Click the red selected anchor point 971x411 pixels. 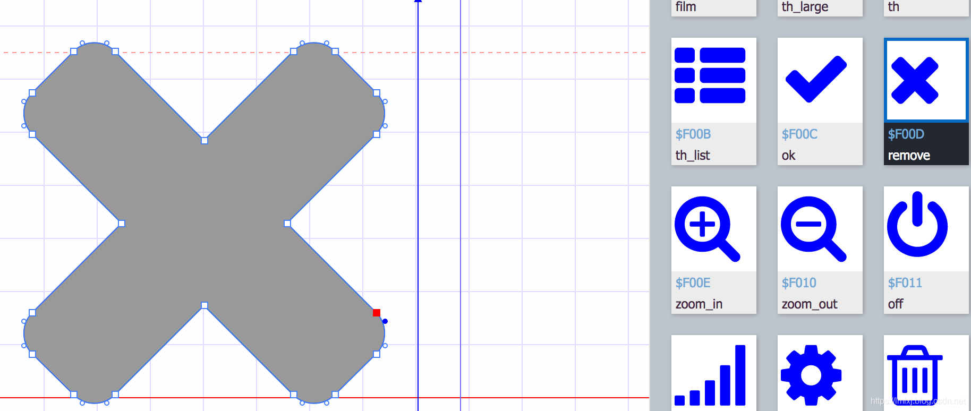[x=377, y=313]
